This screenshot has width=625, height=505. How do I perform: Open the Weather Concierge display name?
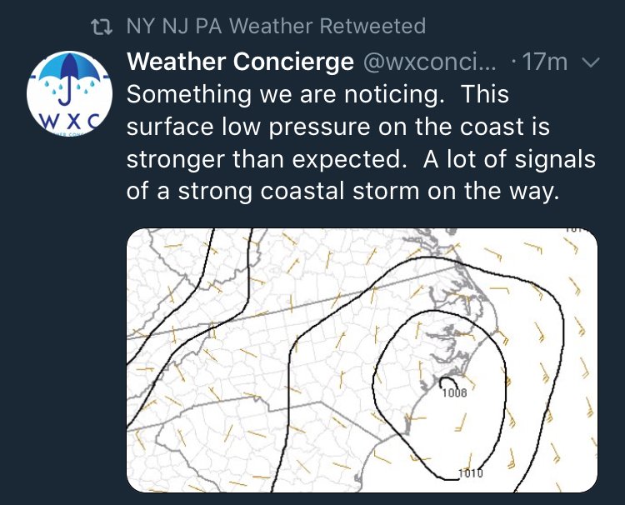click(x=240, y=62)
